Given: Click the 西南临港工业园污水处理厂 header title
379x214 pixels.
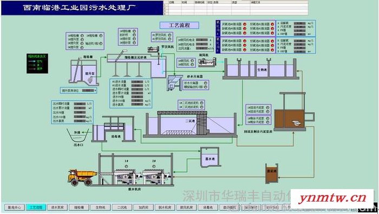Looking at the screenshot, I should 80,8.
